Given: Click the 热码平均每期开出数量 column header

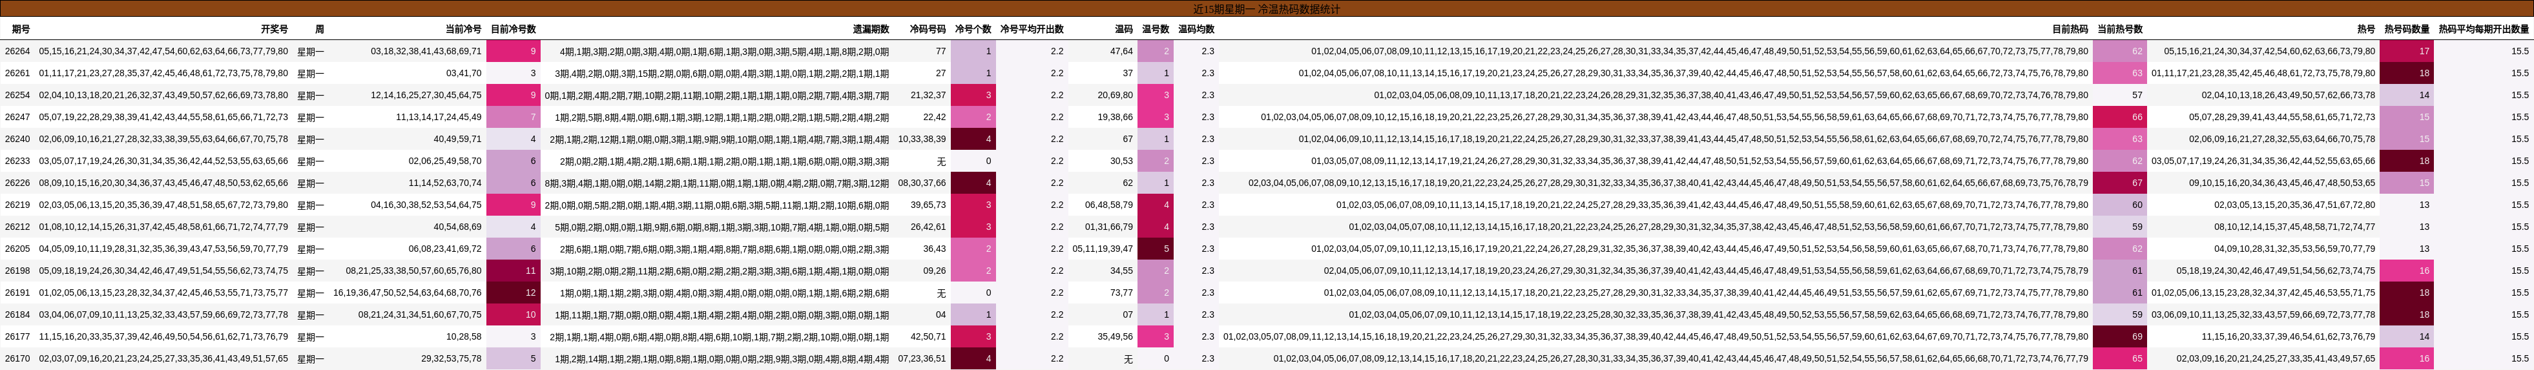Looking at the screenshot, I should (2484, 30).
